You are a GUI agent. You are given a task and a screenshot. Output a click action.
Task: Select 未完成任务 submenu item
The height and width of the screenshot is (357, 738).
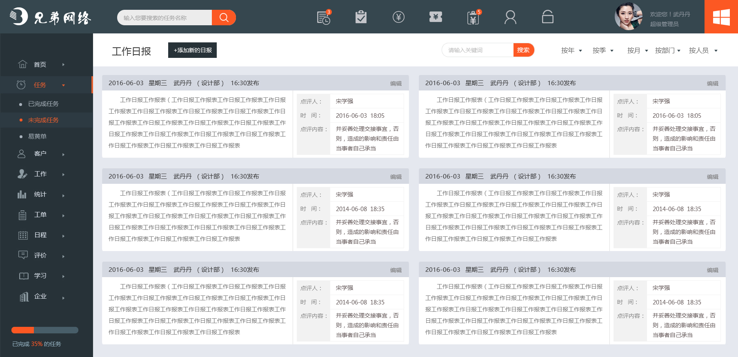(x=43, y=120)
